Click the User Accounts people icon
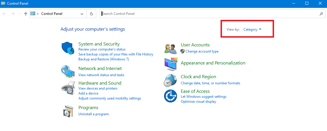327x131 pixels. 171,49
